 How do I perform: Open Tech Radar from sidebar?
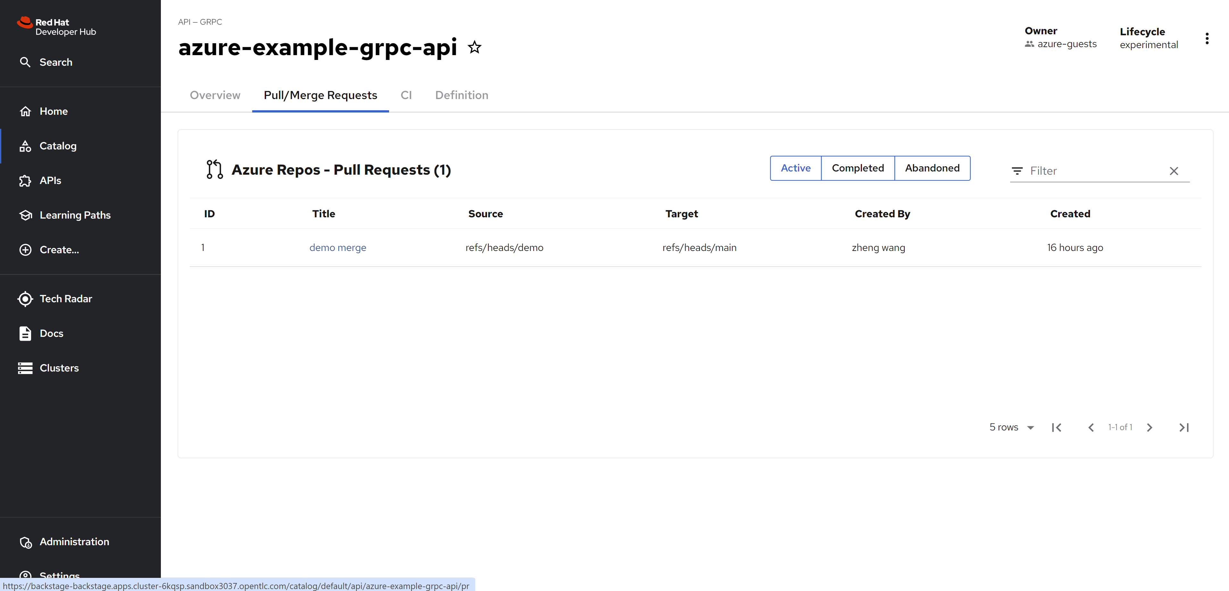click(x=65, y=299)
